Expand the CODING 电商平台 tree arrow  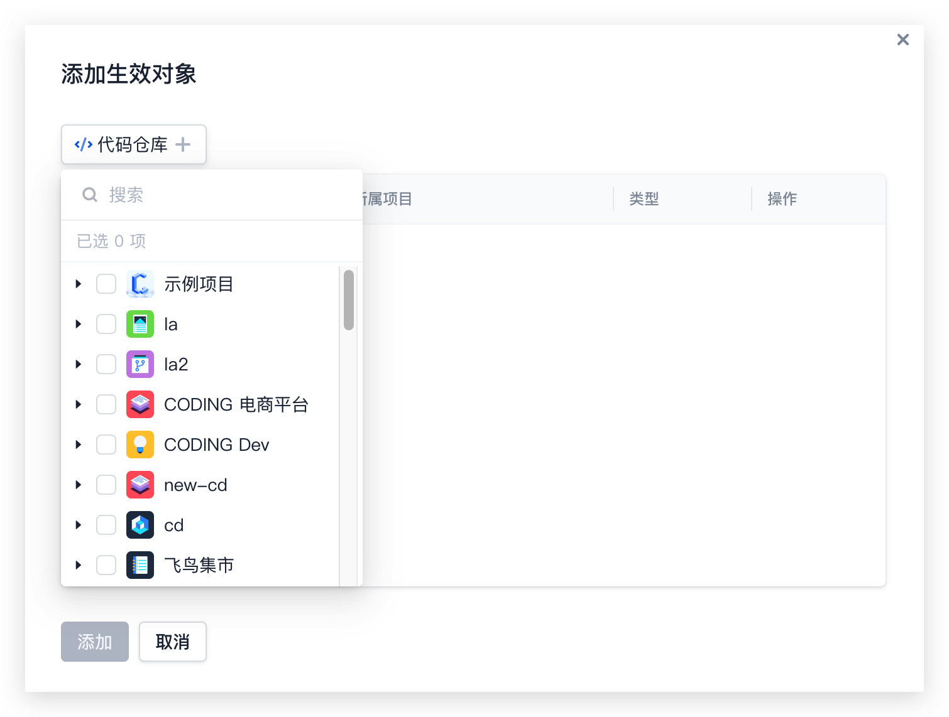79,404
